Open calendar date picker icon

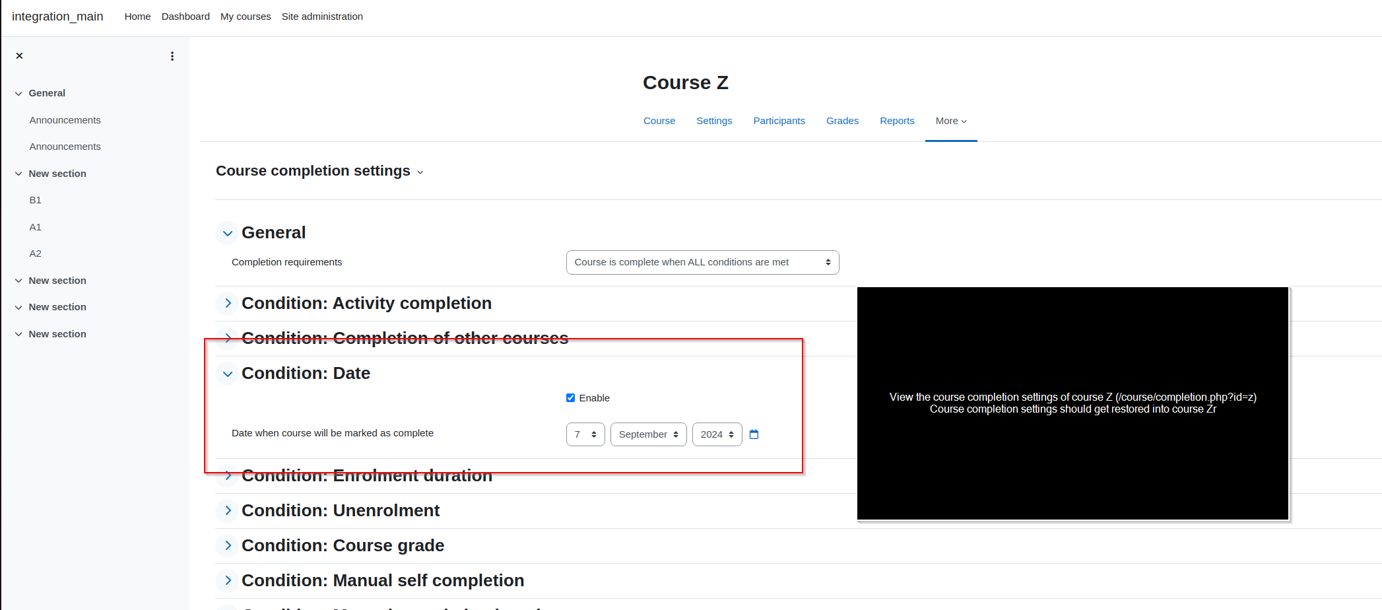point(754,434)
